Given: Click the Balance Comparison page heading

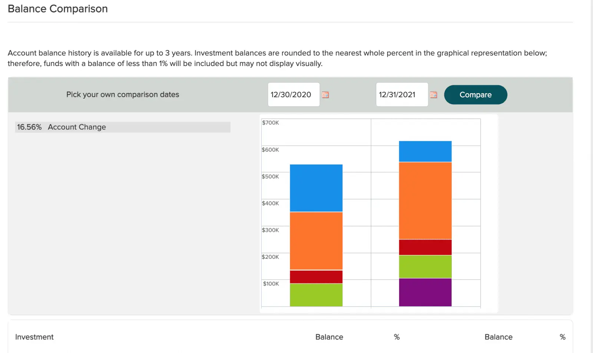Looking at the screenshot, I should (58, 9).
